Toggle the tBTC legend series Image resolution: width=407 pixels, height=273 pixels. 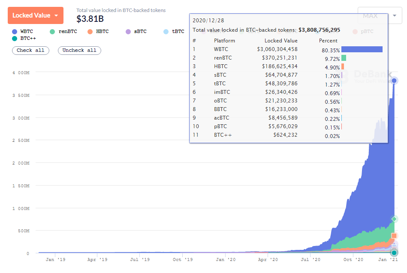174,31
